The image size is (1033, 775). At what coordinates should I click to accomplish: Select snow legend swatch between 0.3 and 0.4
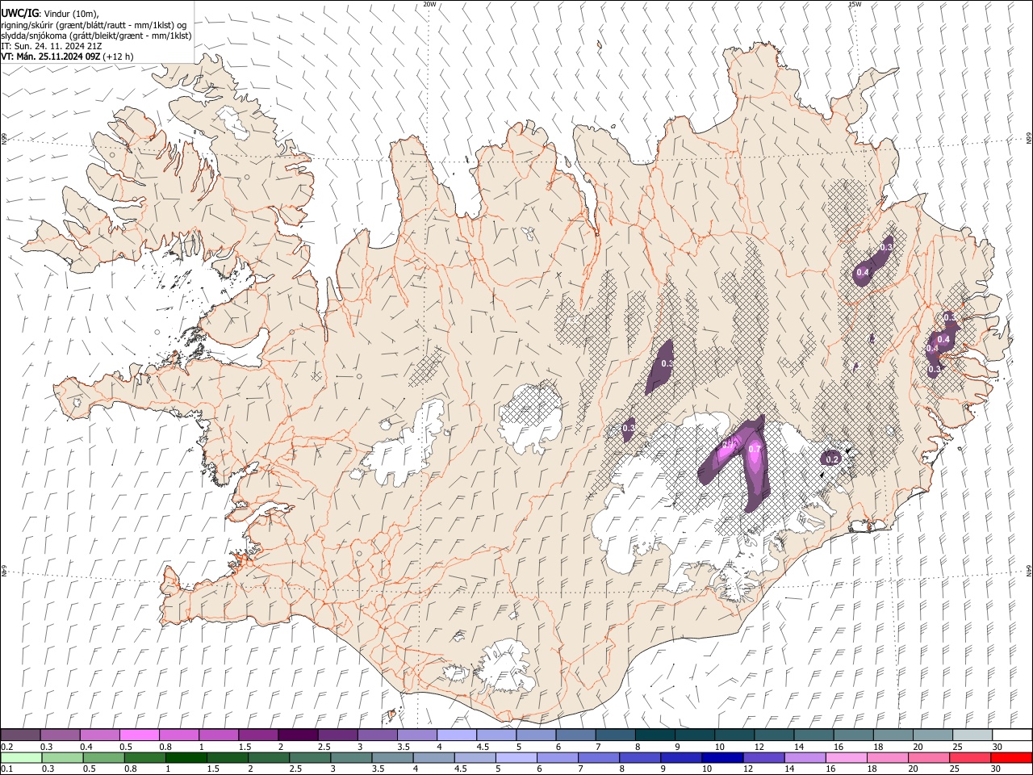[61, 735]
